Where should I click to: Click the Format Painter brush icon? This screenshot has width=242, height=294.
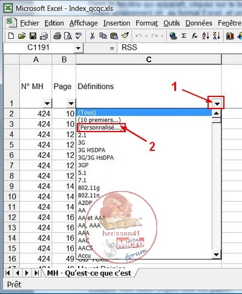(x=125, y=36)
